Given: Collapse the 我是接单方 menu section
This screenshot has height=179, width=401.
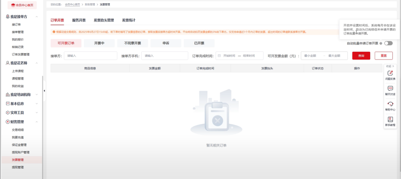Looking at the screenshot, I should point(37,17).
